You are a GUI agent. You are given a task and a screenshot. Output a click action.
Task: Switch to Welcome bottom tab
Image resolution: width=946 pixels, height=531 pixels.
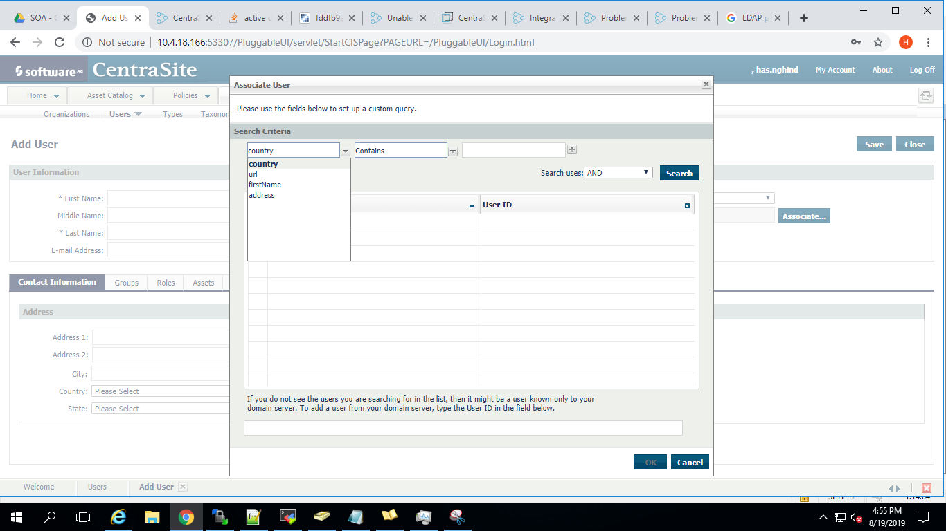39,487
